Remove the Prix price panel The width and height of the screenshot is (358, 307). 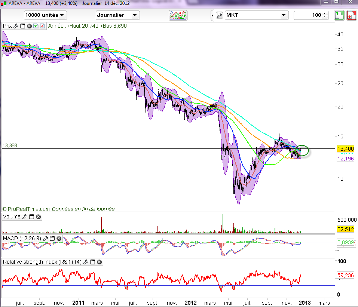pyautogui.click(x=29, y=26)
